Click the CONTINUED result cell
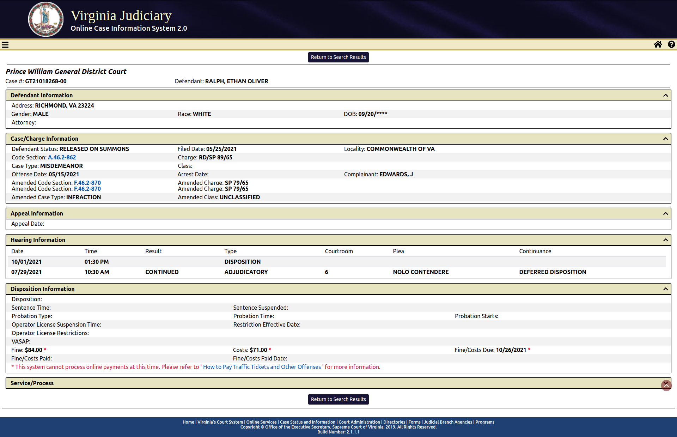 click(162, 272)
